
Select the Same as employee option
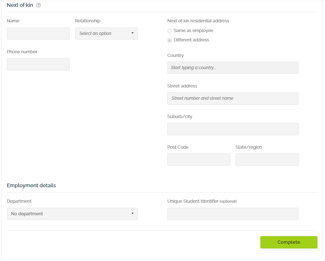tap(169, 31)
